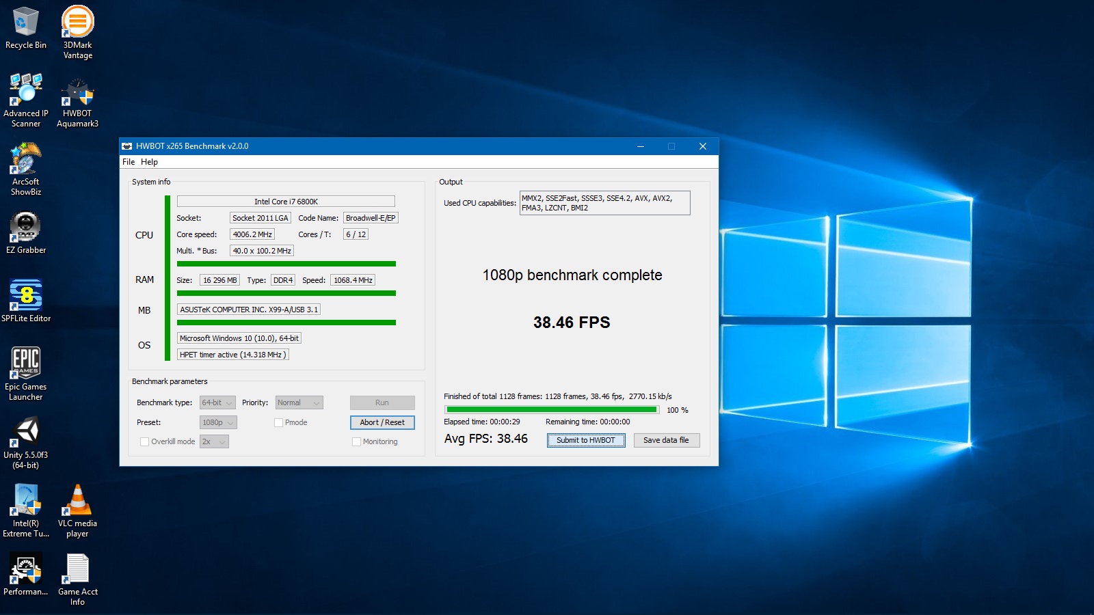Image resolution: width=1094 pixels, height=615 pixels.
Task: Expand the Priority Normal dropdown
Action: click(x=299, y=403)
